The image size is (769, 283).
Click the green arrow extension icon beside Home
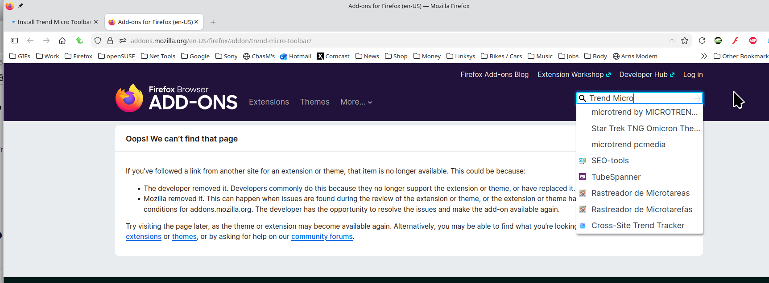[79, 40]
